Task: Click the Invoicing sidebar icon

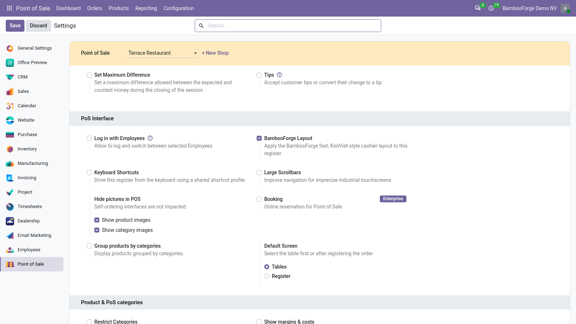Action: pyautogui.click(x=10, y=178)
